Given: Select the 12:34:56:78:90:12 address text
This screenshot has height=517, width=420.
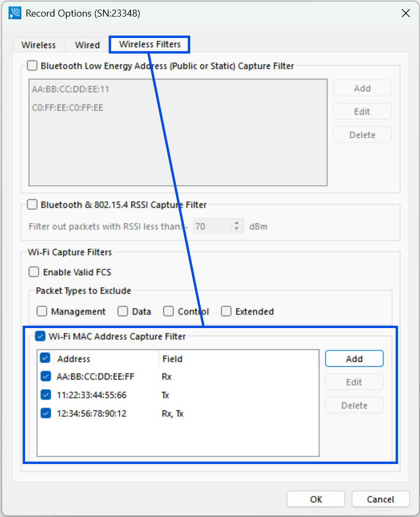Looking at the screenshot, I should pyautogui.click(x=91, y=414).
